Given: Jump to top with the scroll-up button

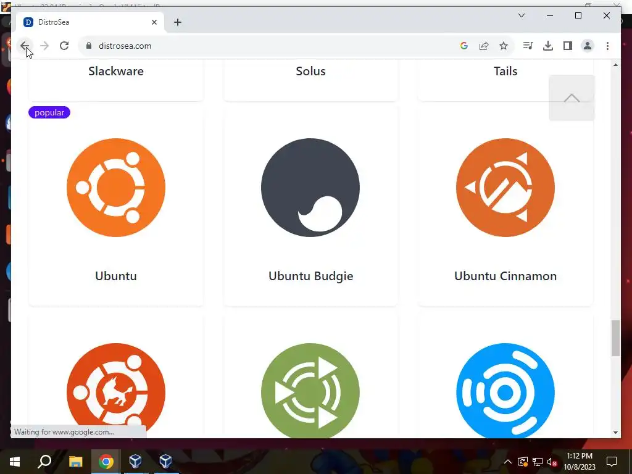Looking at the screenshot, I should pos(572,98).
